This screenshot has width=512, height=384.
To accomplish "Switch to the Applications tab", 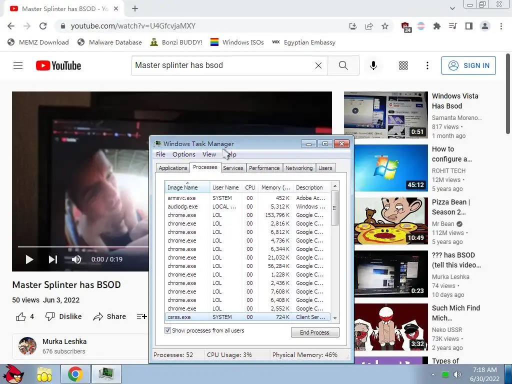I will click(172, 168).
